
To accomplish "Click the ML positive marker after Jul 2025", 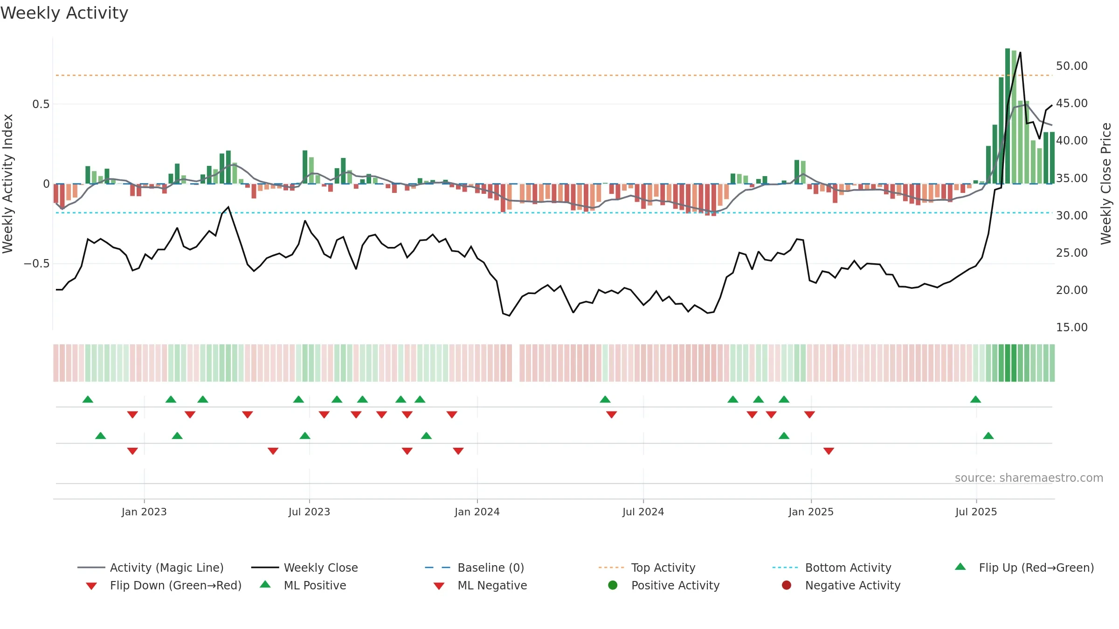I will [x=988, y=436].
